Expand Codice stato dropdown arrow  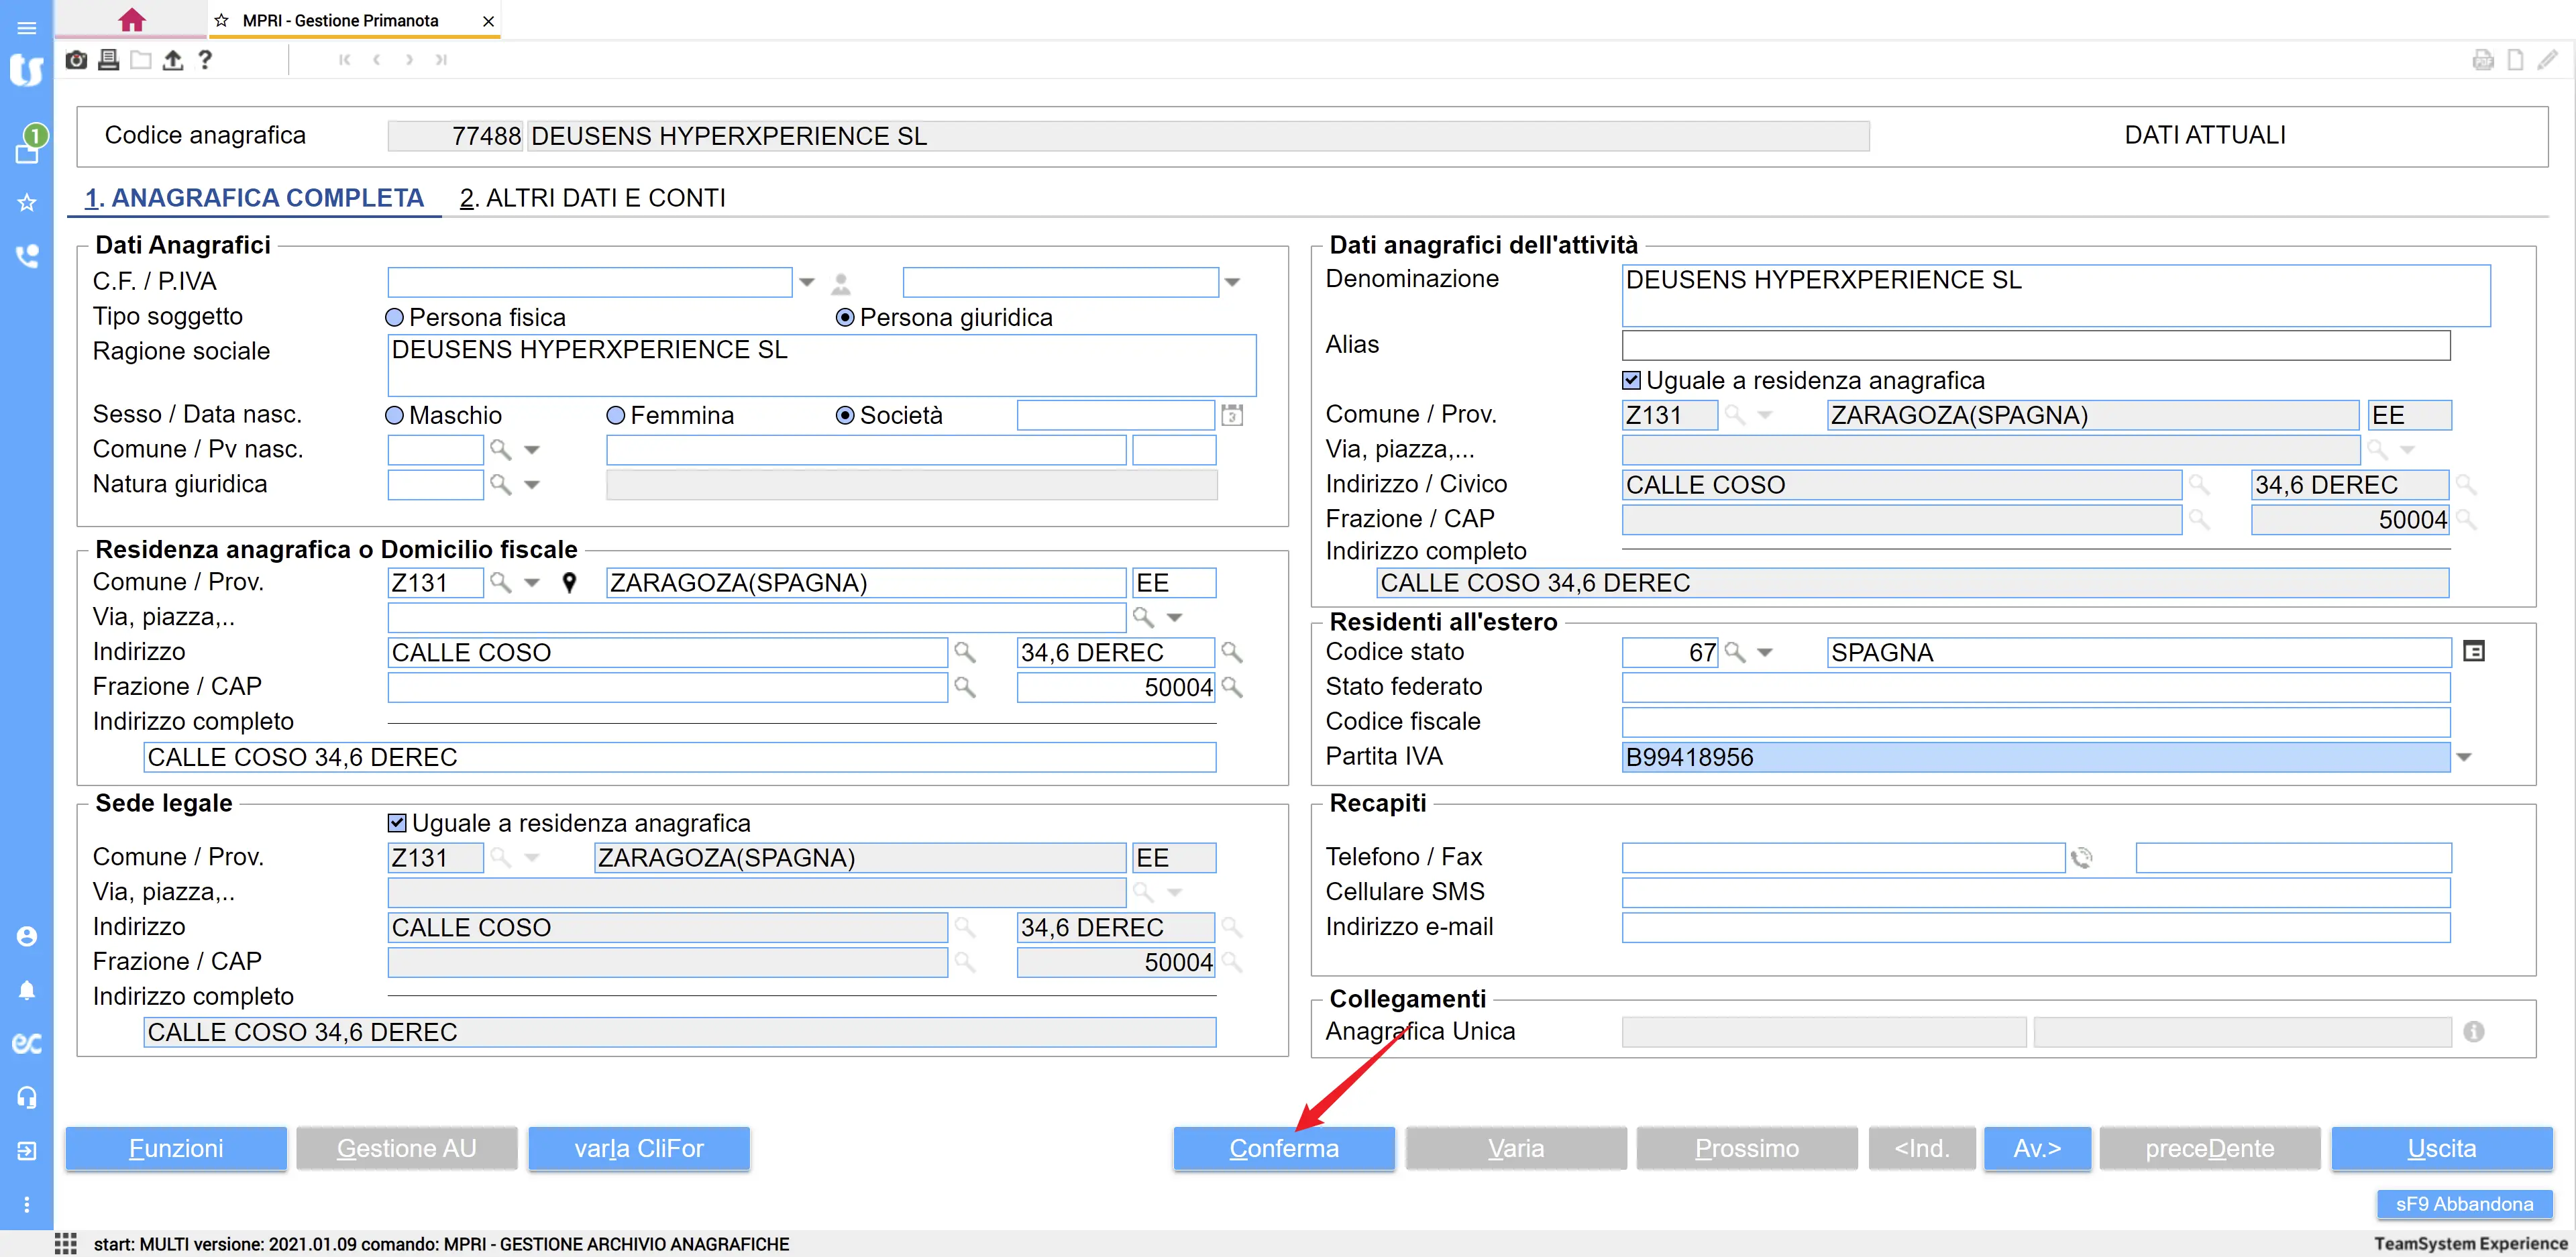pos(1765,653)
